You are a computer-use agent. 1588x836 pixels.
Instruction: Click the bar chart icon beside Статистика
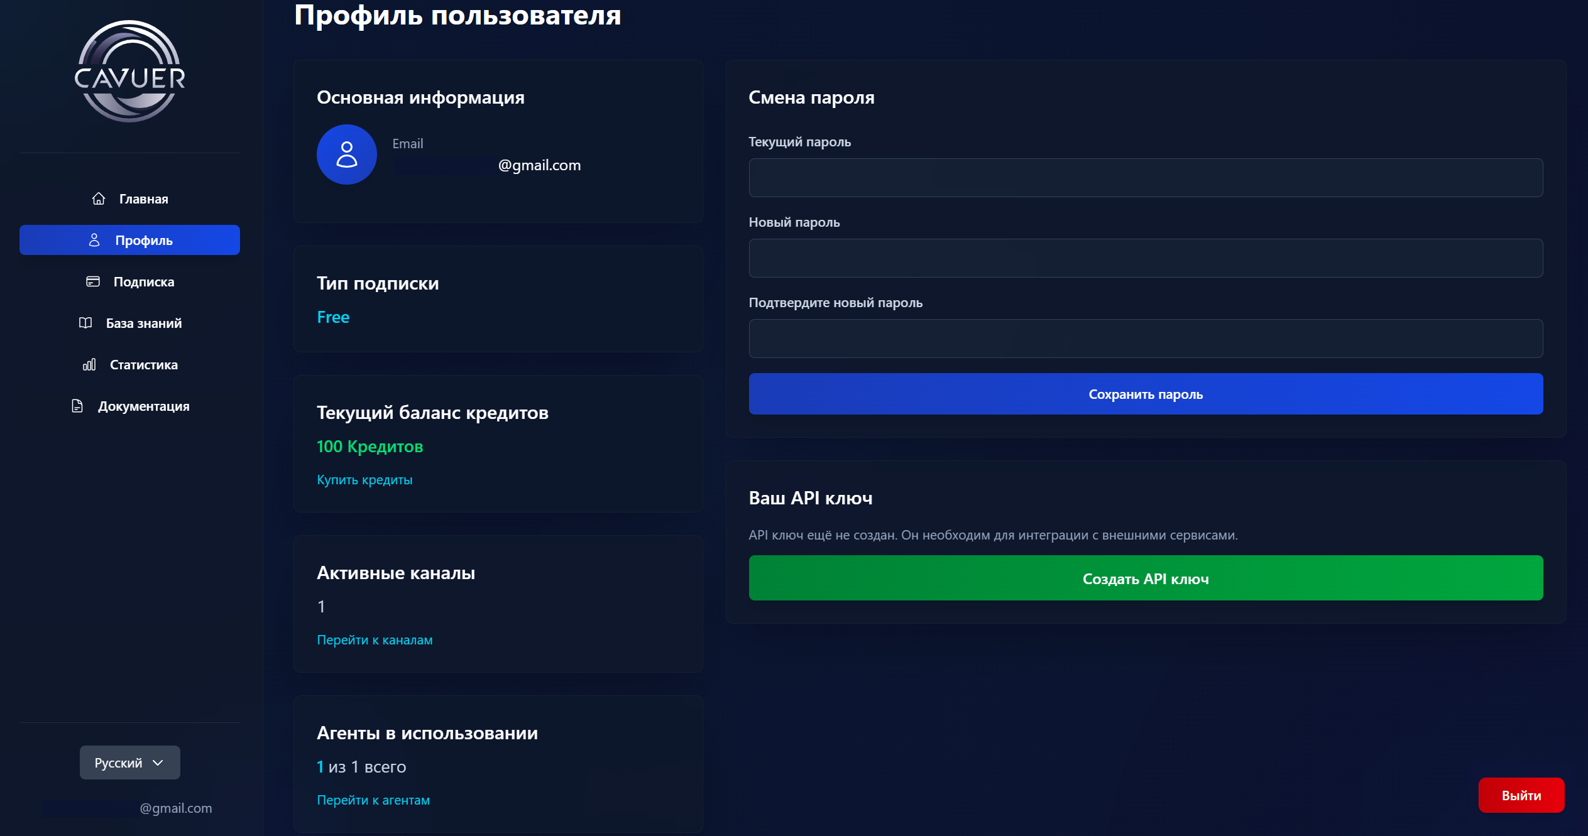89,364
